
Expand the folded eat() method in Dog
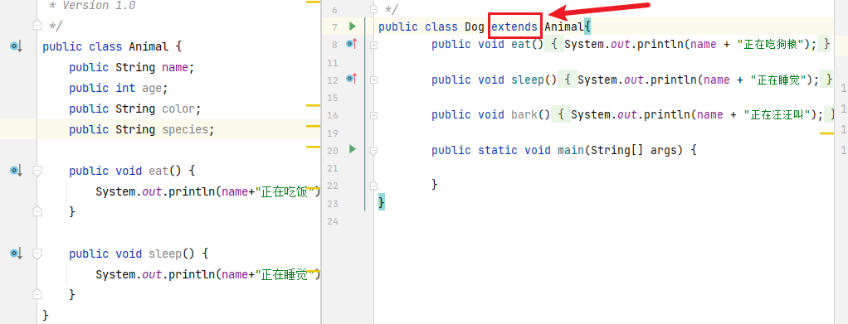tap(373, 46)
